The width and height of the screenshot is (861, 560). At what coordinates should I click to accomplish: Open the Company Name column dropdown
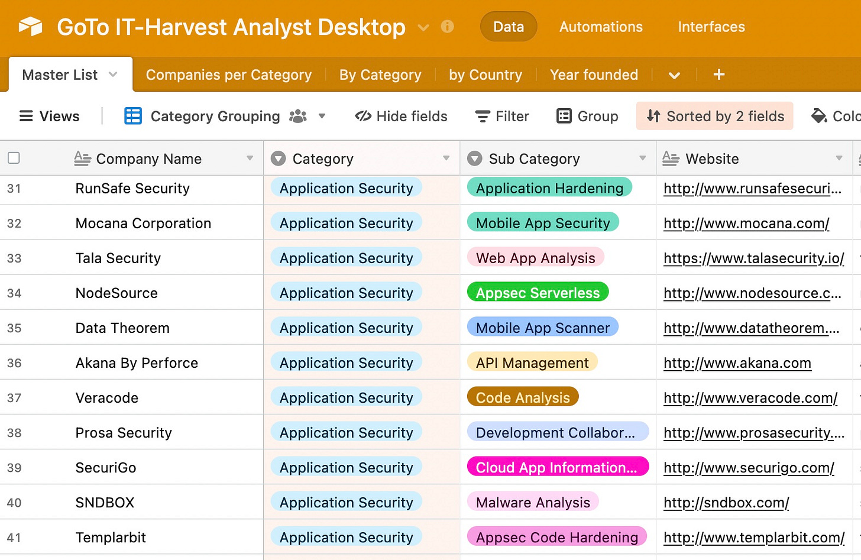[250, 158]
